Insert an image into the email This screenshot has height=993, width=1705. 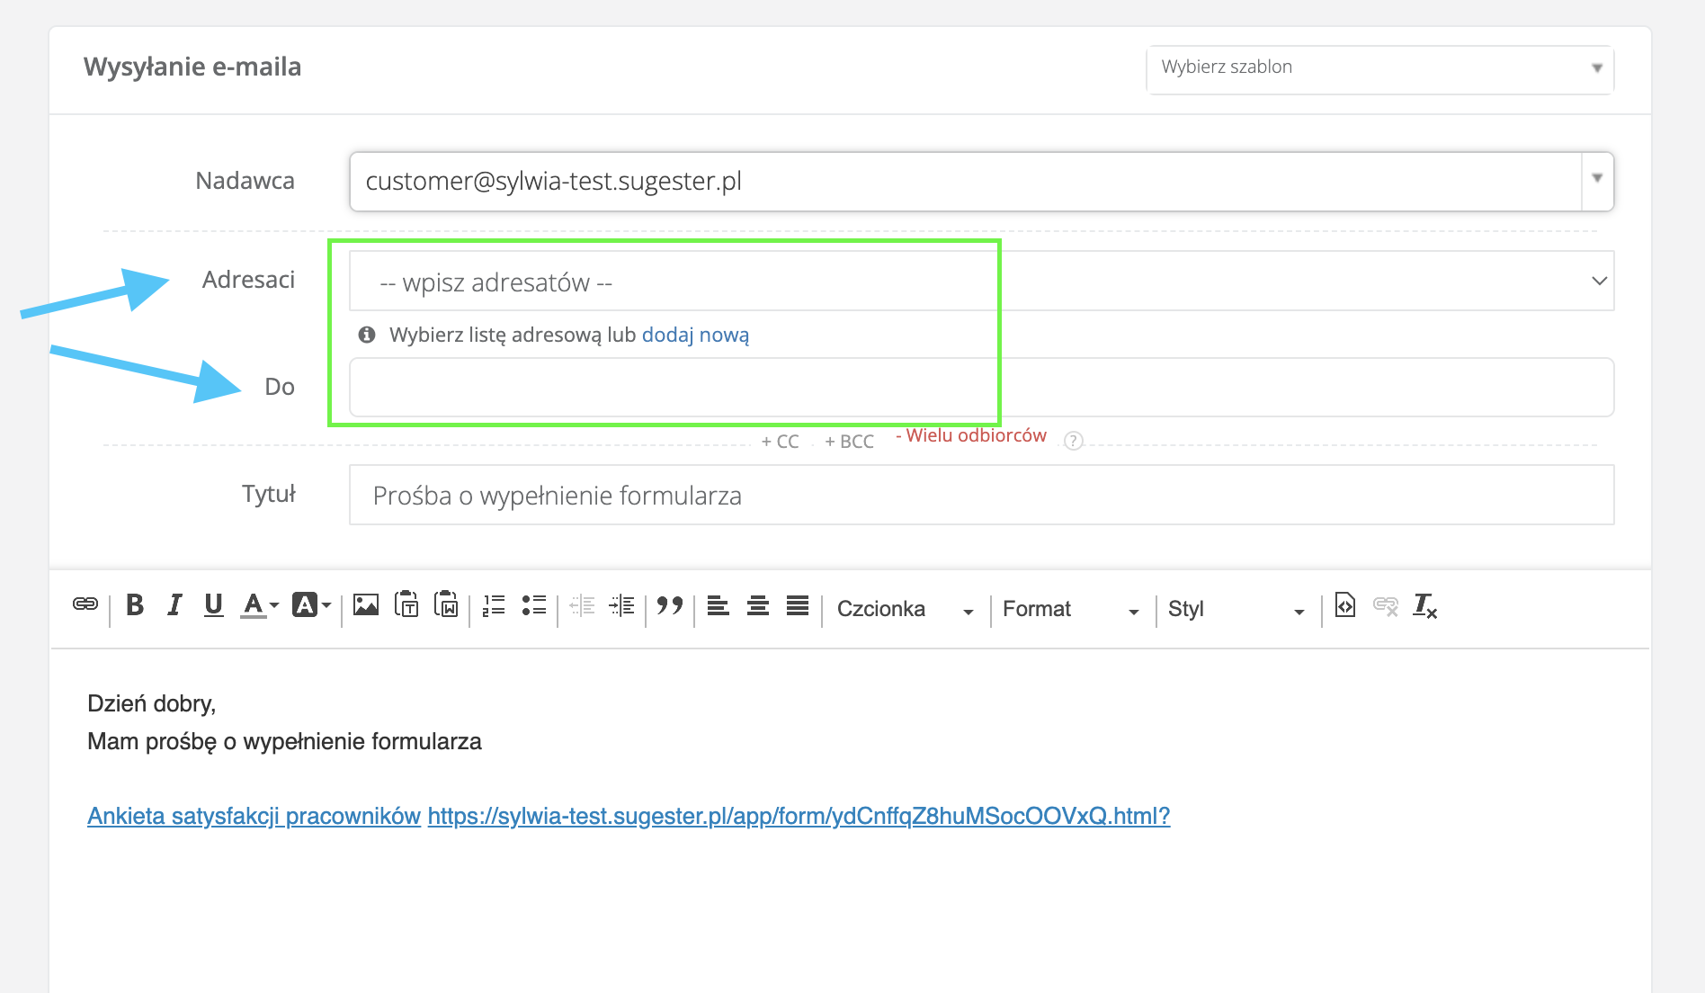[366, 605]
